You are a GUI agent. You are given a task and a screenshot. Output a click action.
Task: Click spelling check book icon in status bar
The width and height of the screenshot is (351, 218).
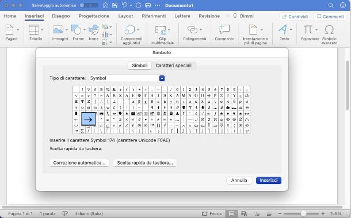coord(65,213)
